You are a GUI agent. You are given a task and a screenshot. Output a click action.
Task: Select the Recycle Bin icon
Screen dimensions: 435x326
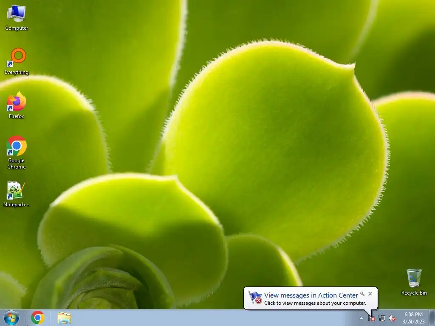[x=414, y=282]
